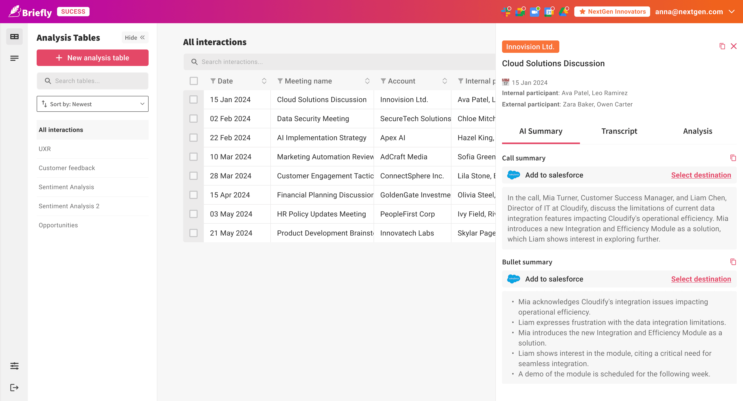
Task: Copy the Bullet summary text
Action: click(733, 262)
